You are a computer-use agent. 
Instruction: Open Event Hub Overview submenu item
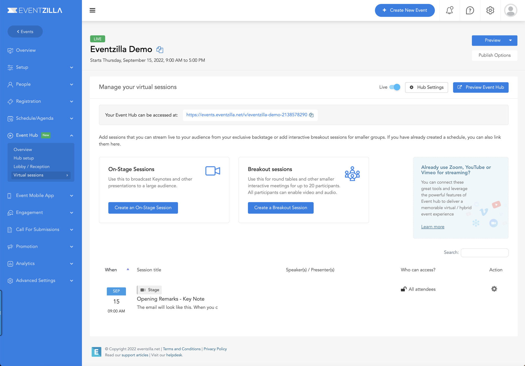(x=23, y=149)
